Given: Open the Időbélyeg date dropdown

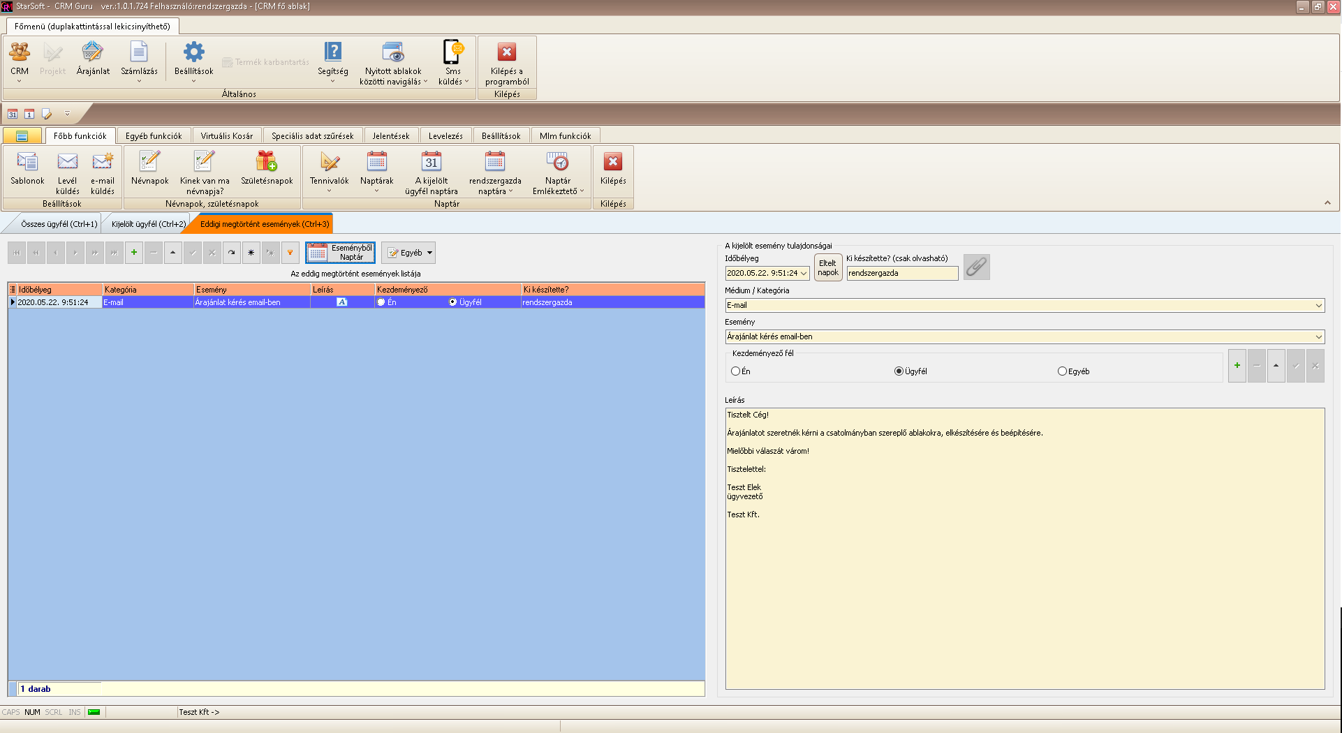Looking at the screenshot, I should [x=804, y=273].
